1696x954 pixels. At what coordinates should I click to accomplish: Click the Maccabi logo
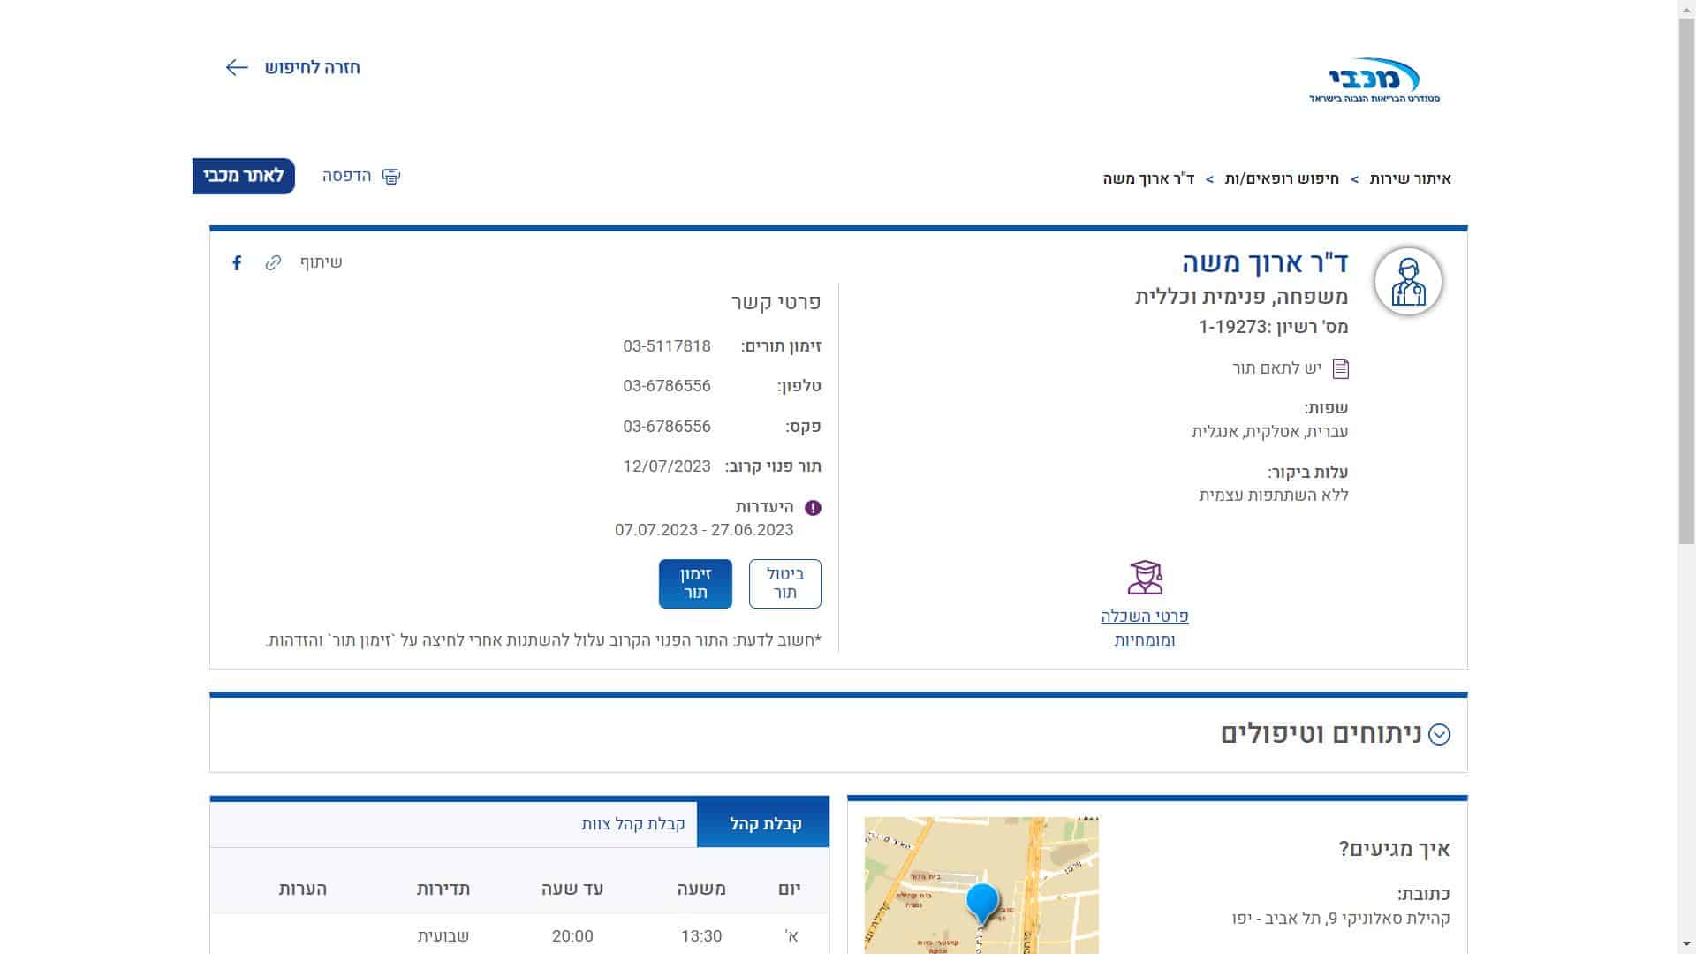pyautogui.click(x=1374, y=81)
